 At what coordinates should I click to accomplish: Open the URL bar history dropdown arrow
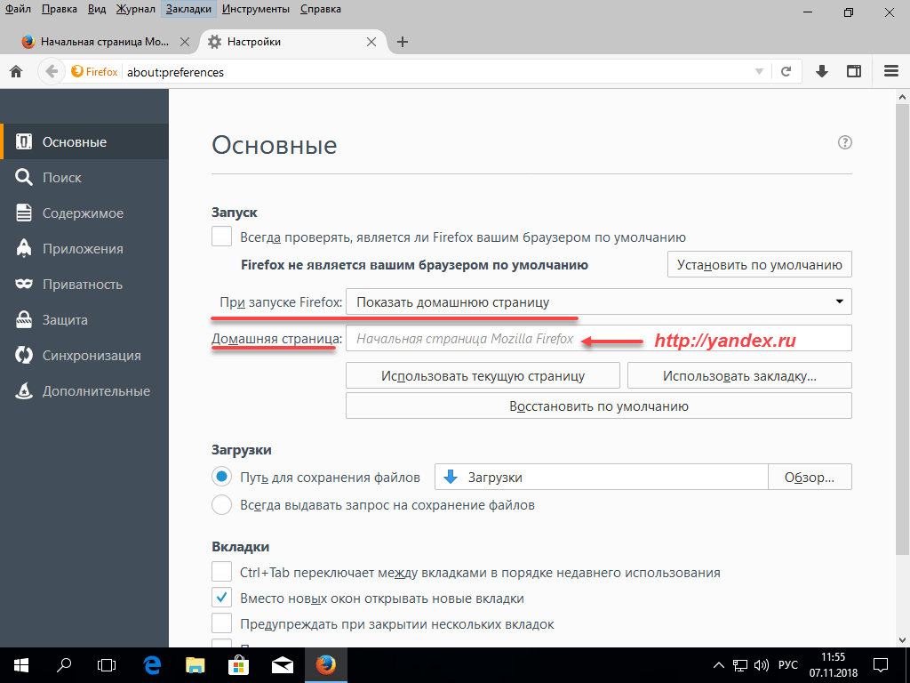[x=759, y=72]
